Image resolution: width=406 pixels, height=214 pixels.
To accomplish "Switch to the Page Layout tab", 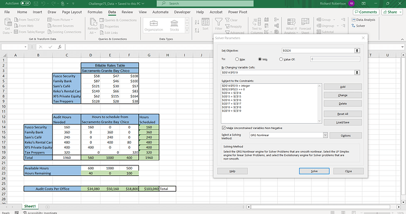I will pyautogui.click(x=72, y=12).
